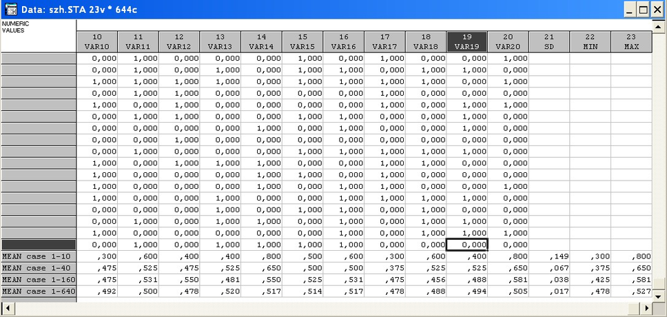
Task: Click VAR10 value ,492 in MEAN 1-640 row
Action: tap(97, 292)
